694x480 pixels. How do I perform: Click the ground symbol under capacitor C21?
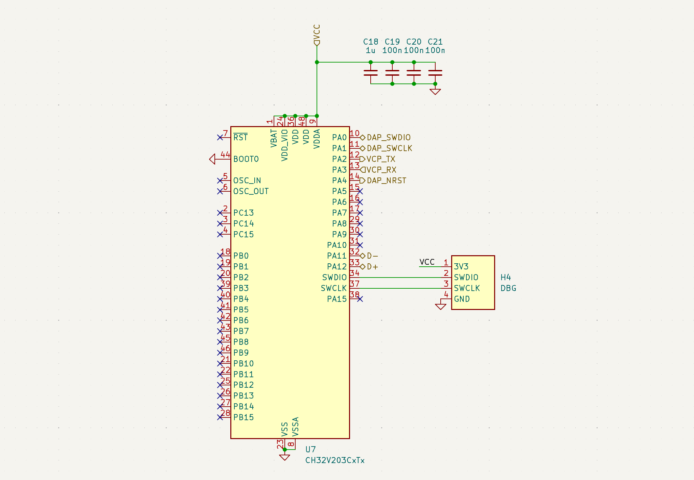(435, 91)
